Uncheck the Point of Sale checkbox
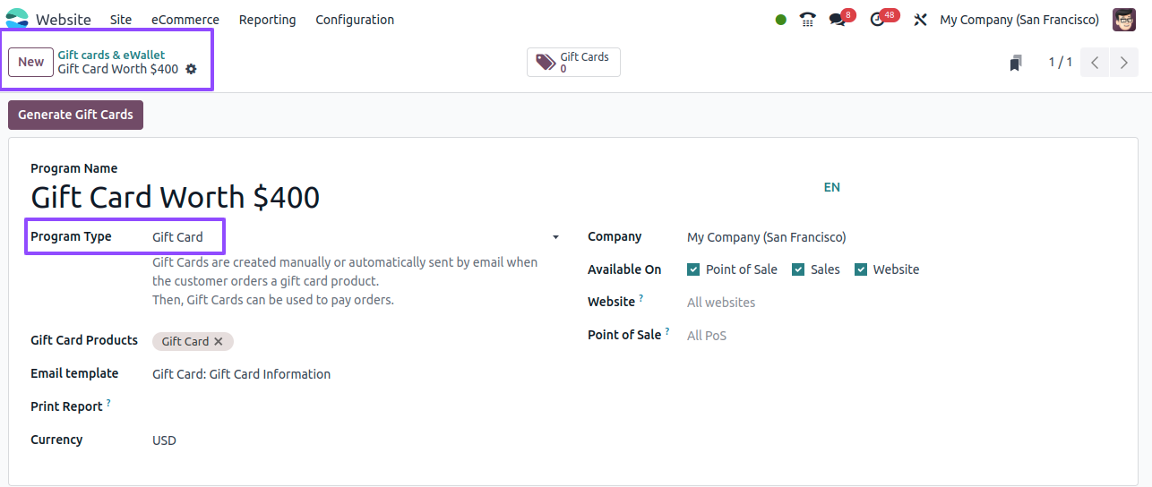 pos(693,269)
